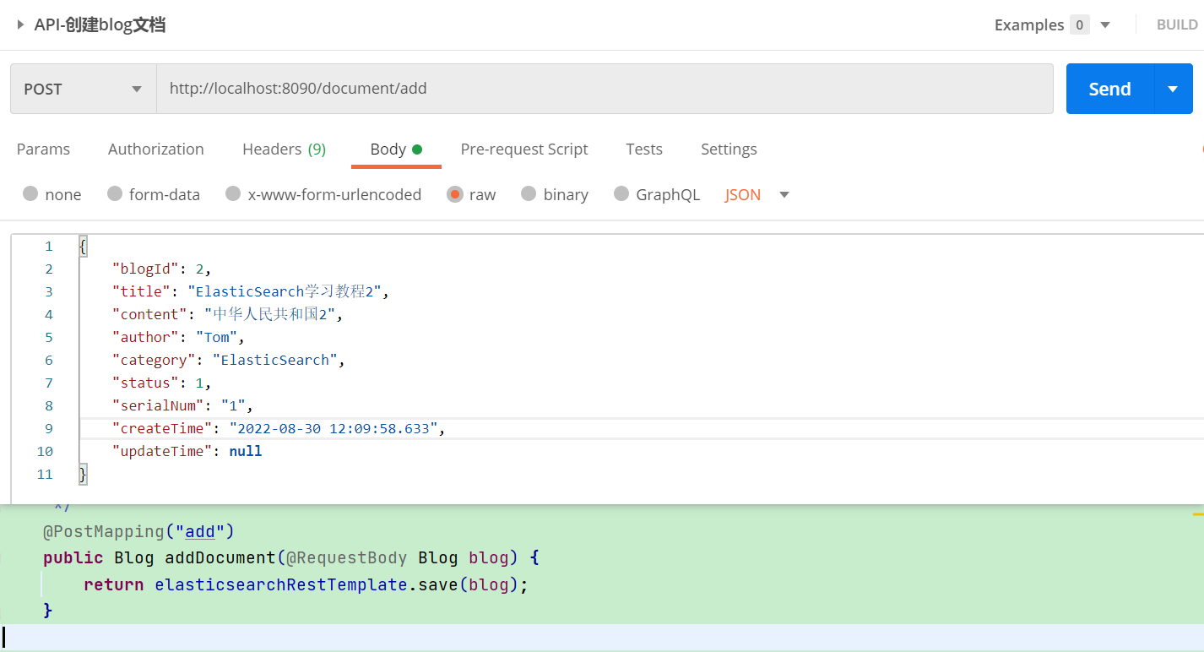Click the addDocument method name

click(x=220, y=558)
